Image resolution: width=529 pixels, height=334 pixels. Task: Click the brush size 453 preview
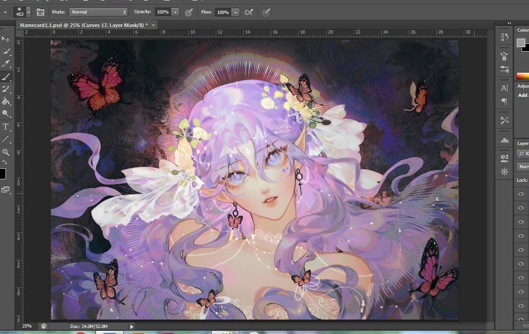coord(20,12)
